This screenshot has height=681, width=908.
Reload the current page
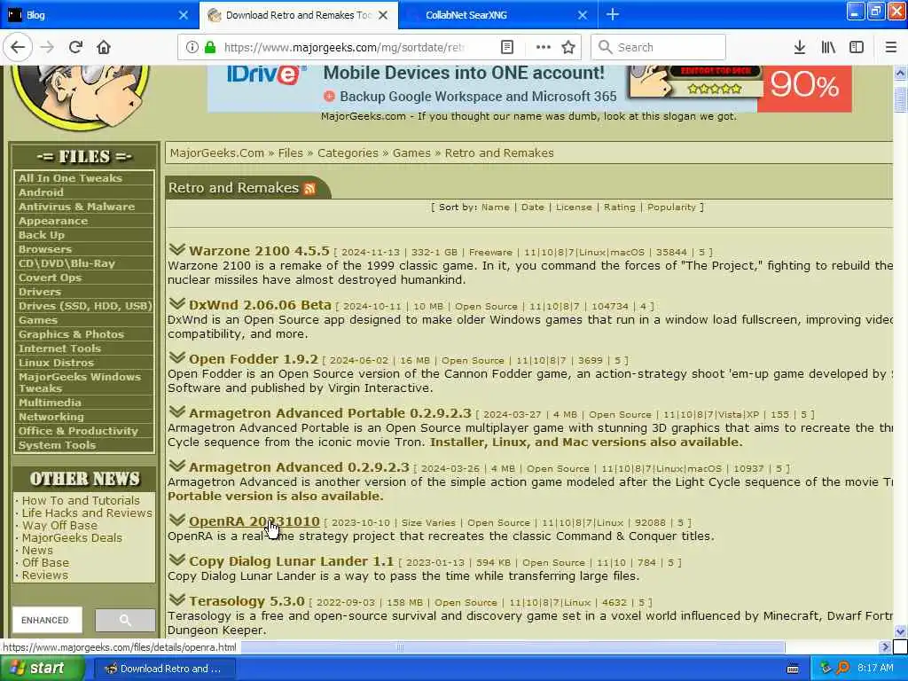click(76, 48)
